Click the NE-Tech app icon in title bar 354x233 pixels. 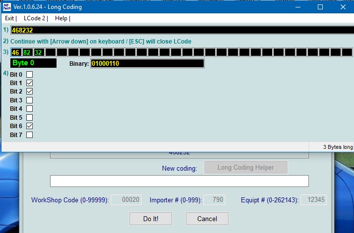[6, 7]
